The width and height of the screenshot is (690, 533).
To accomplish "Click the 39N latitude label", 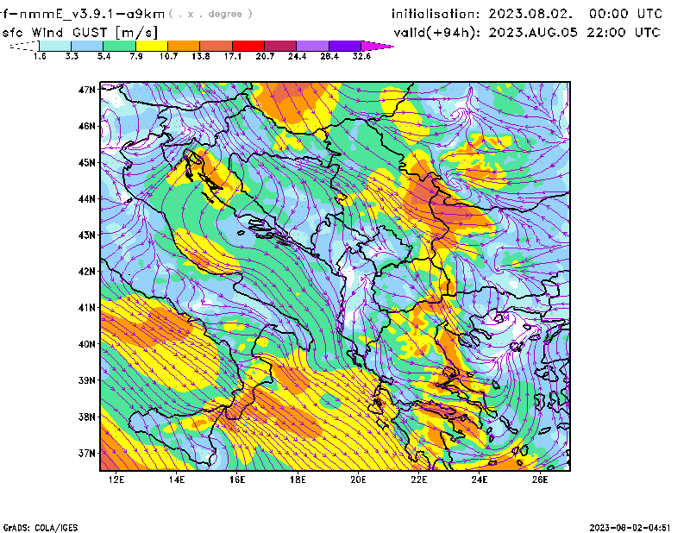I will (87, 380).
